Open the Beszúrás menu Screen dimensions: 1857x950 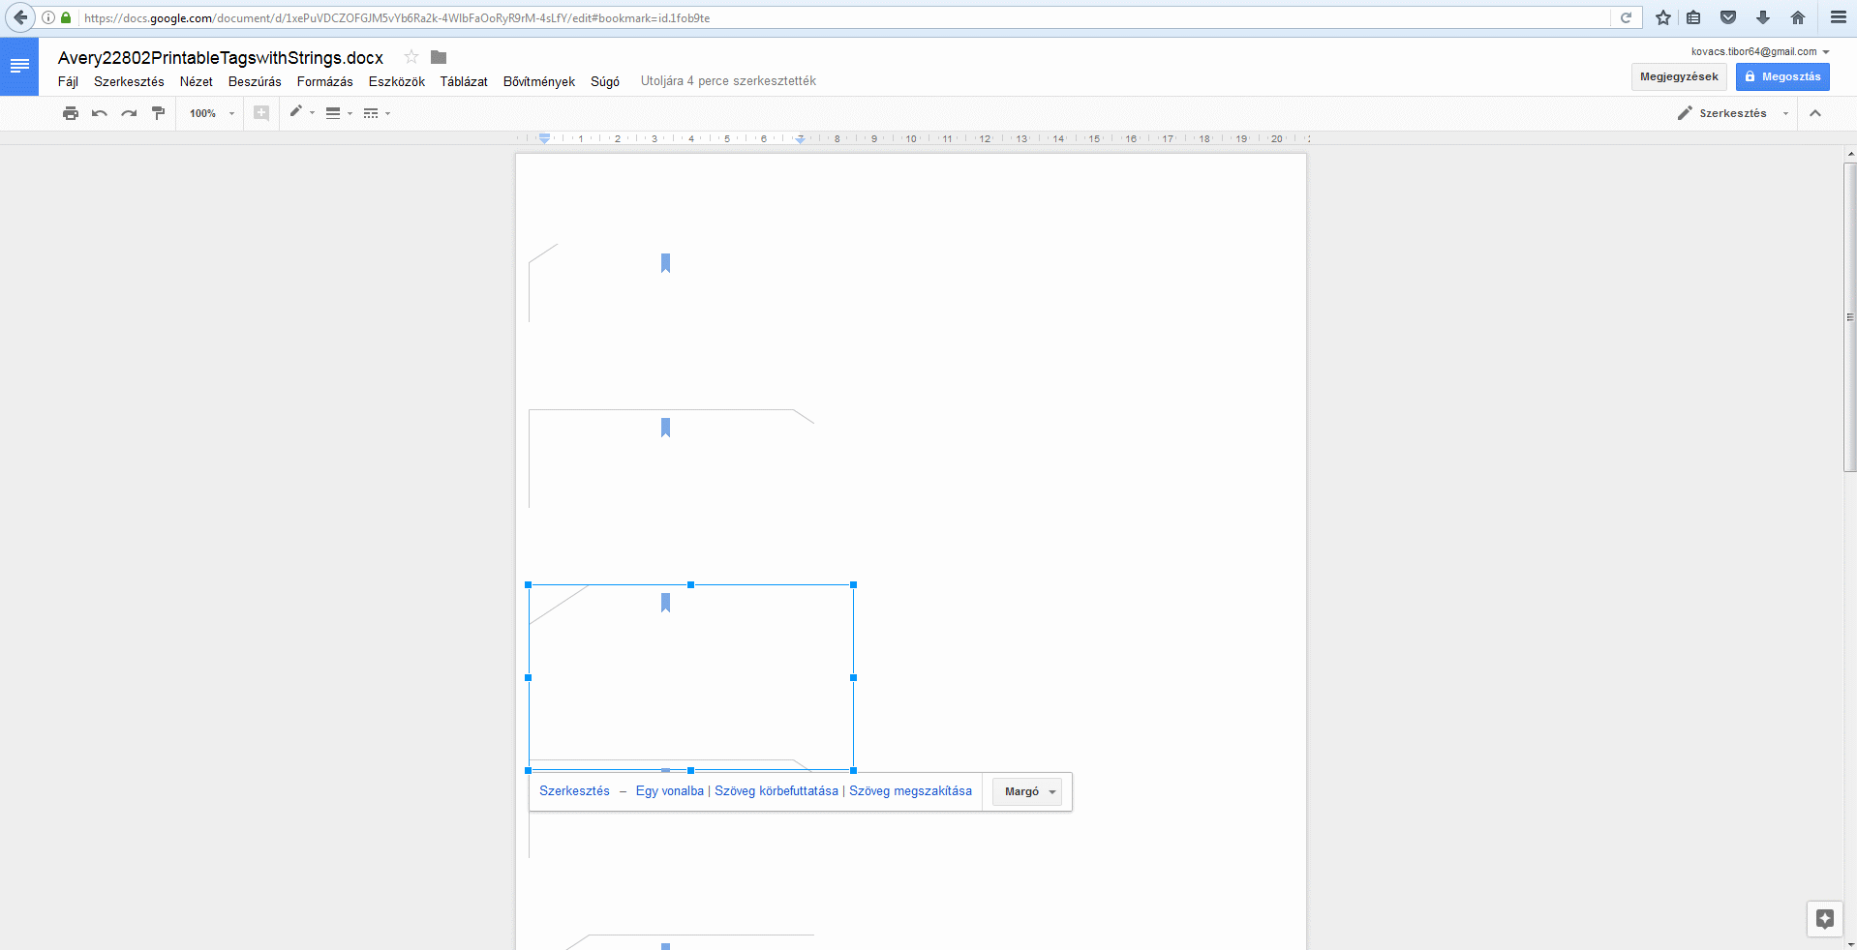click(255, 81)
